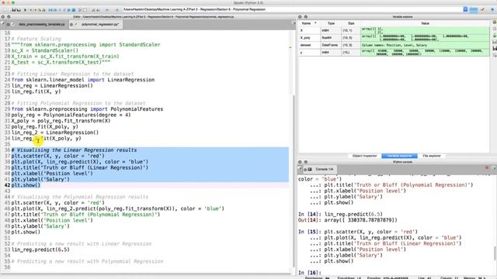Click macOS green fullscreen window button

(x=13, y=2)
